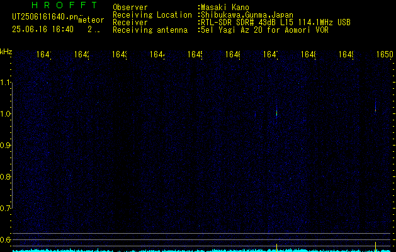The width and height of the screenshot is (396, 252).
Task: Select the observer name Masaki Kano
Action: 225,8
